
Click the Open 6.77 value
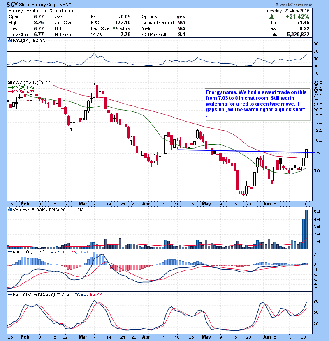coord(39,17)
